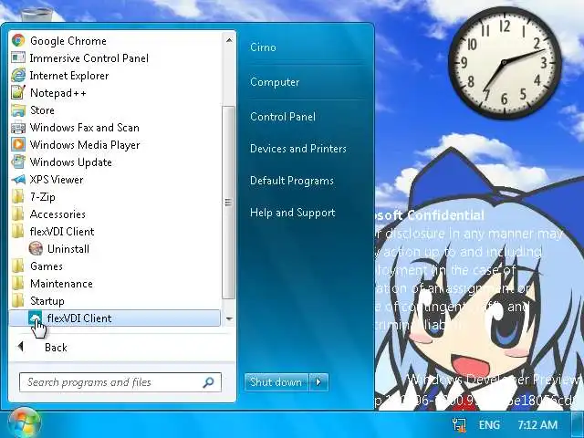Click the Windows Media Player icon
This screenshot has height=438, width=584.
(18, 145)
